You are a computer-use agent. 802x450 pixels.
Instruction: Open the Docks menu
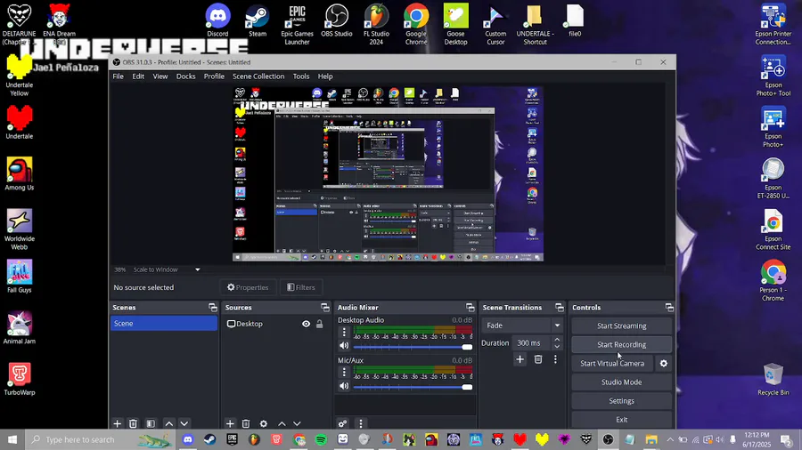[x=185, y=76]
